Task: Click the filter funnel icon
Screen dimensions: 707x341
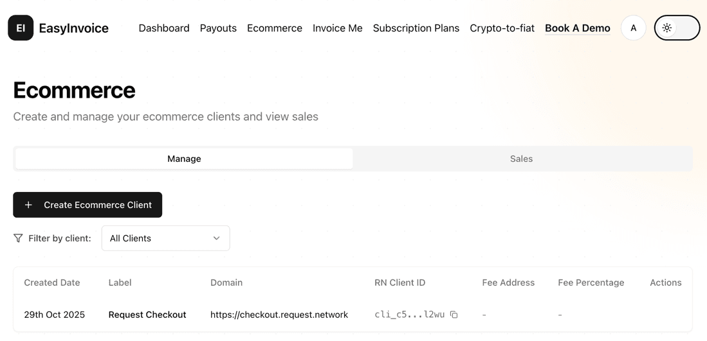Action: coord(18,238)
